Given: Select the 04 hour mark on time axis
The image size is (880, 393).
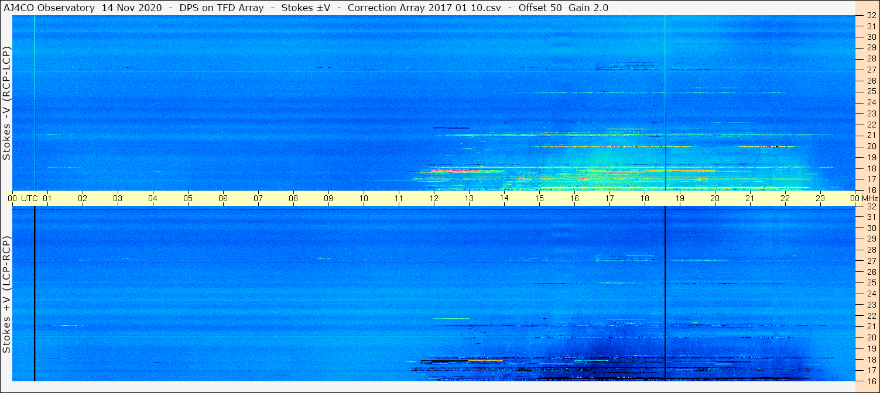Looking at the screenshot, I should 153,198.
